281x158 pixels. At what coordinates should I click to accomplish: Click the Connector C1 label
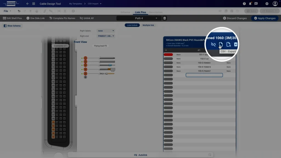click(60, 46)
